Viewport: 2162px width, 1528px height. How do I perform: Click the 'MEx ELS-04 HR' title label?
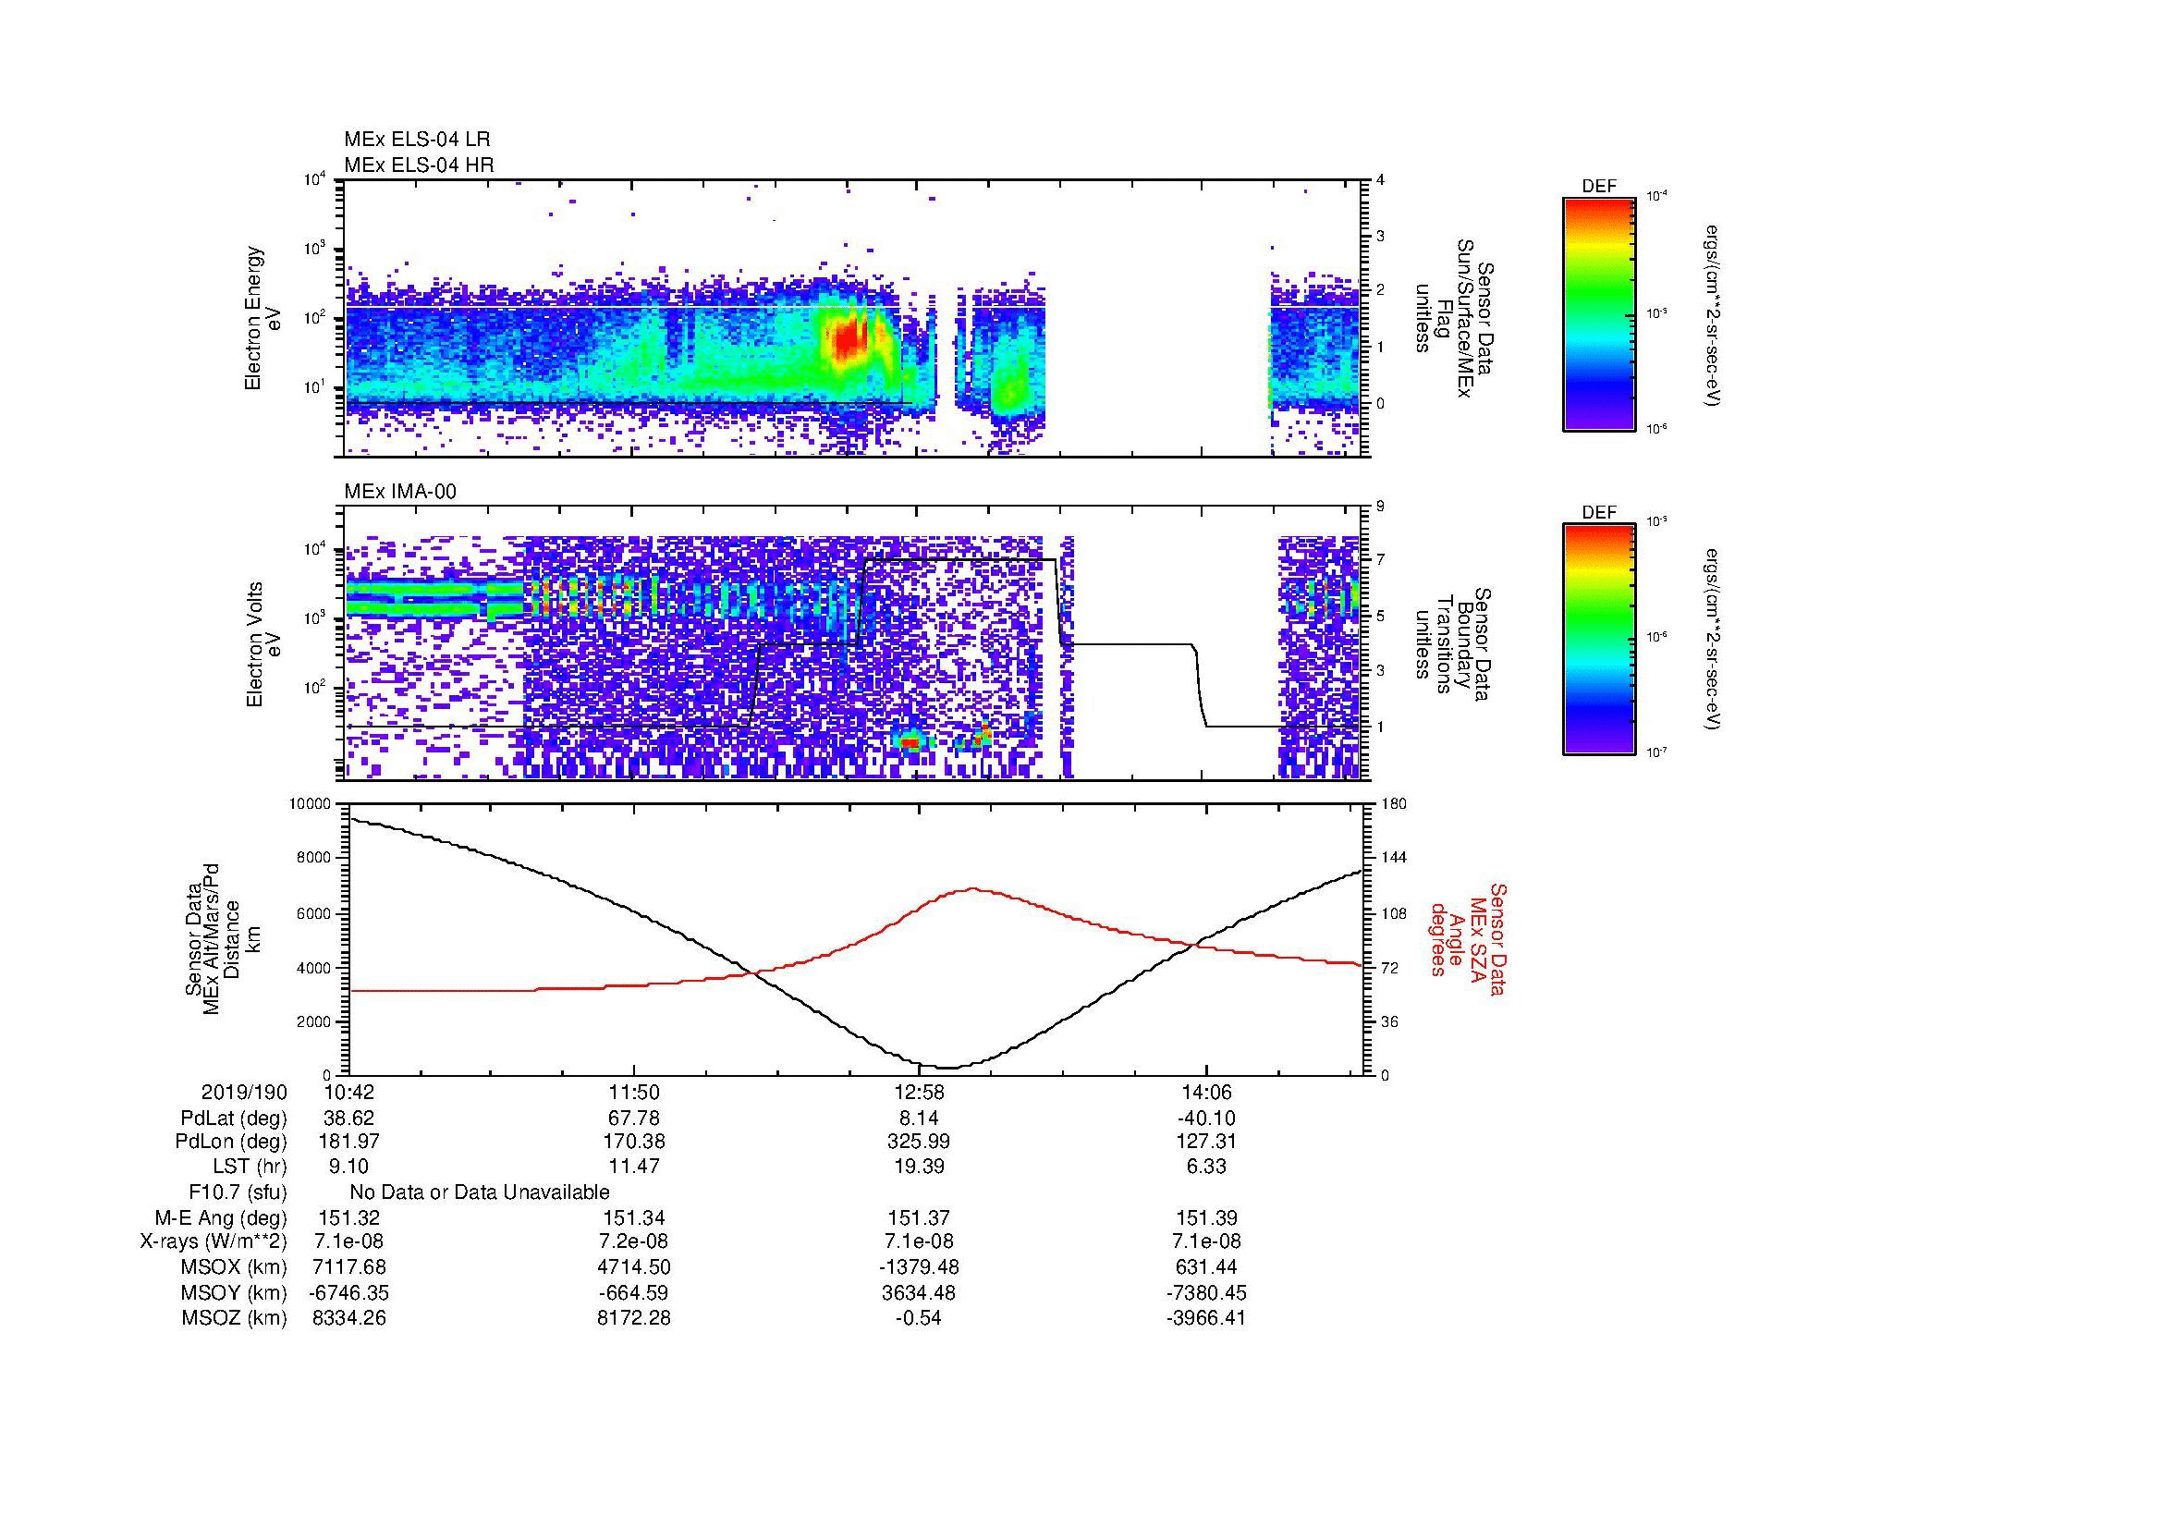pos(419,165)
